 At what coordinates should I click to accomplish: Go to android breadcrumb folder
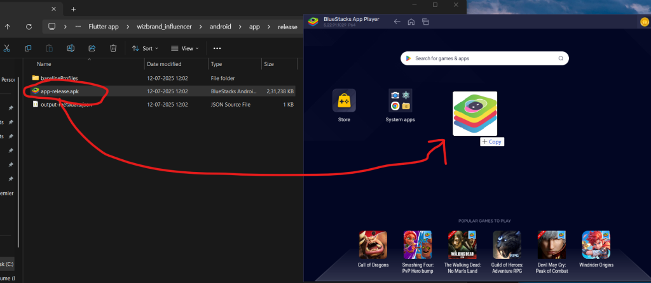click(x=221, y=27)
